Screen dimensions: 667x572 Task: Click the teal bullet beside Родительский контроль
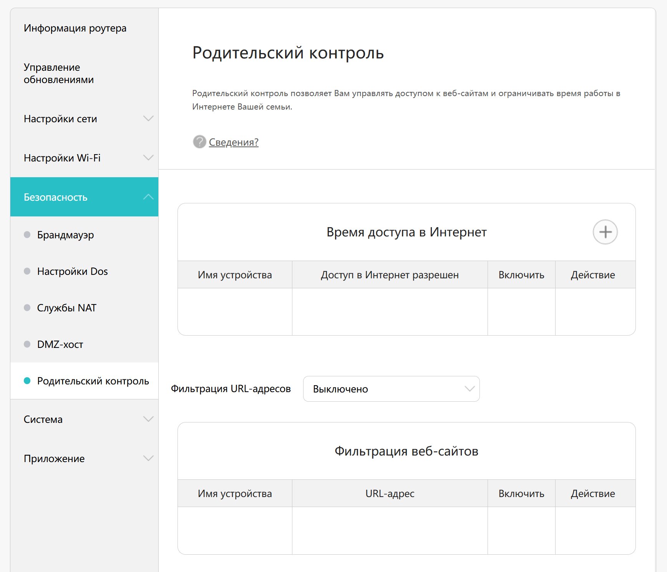coord(27,381)
